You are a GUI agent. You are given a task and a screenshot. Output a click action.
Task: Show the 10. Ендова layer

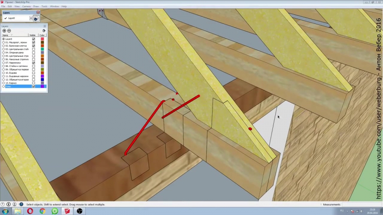34,73
